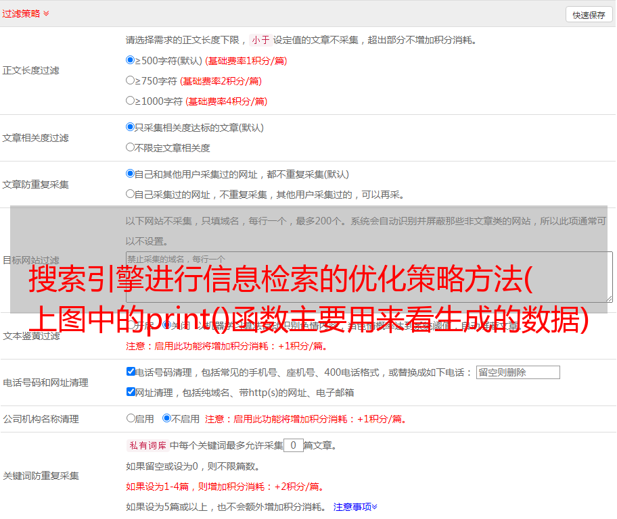
Task: Collapse the 过滤策略 section chevron
Action: tap(46, 14)
